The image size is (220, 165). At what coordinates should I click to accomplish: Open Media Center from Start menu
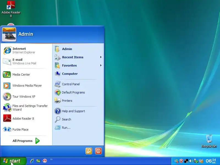click(26, 75)
